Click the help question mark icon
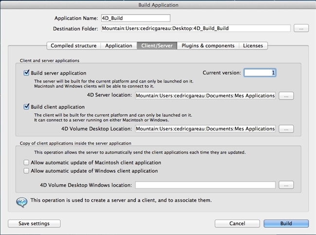Viewport: 316px width, 235px height. pos(21,201)
